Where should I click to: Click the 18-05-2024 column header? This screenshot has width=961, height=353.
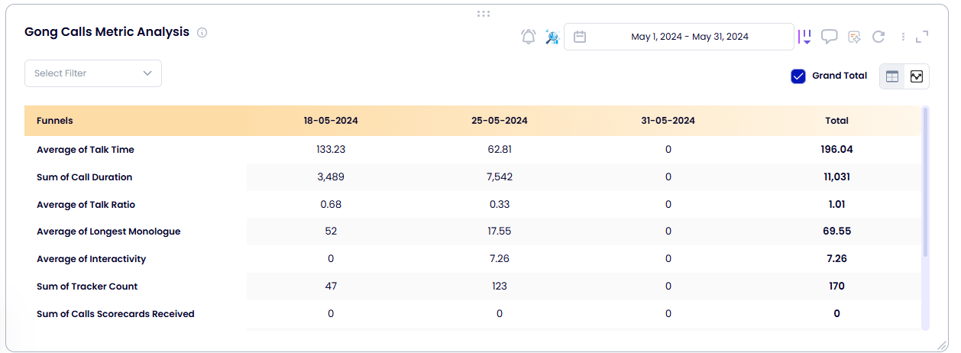click(x=331, y=121)
